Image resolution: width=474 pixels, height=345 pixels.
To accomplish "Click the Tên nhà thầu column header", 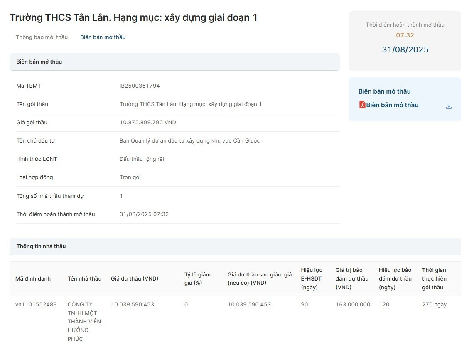I will (84, 278).
